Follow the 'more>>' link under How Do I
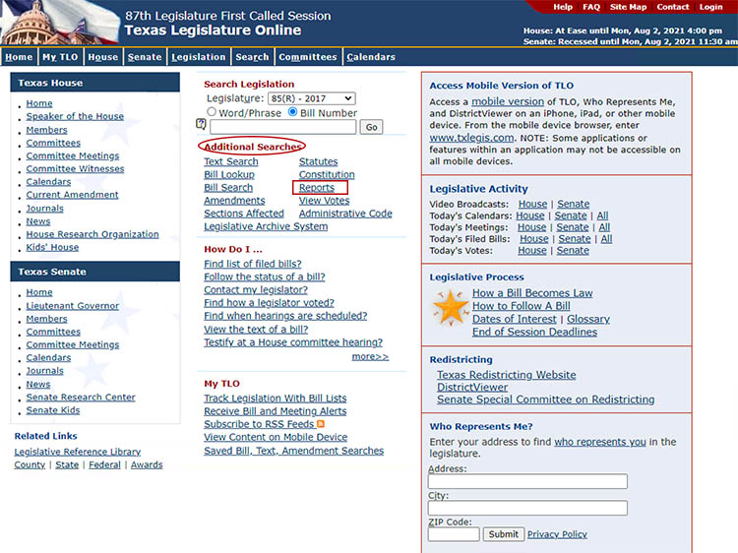The height and width of the screenshot is (553, 738). [370, 356]
